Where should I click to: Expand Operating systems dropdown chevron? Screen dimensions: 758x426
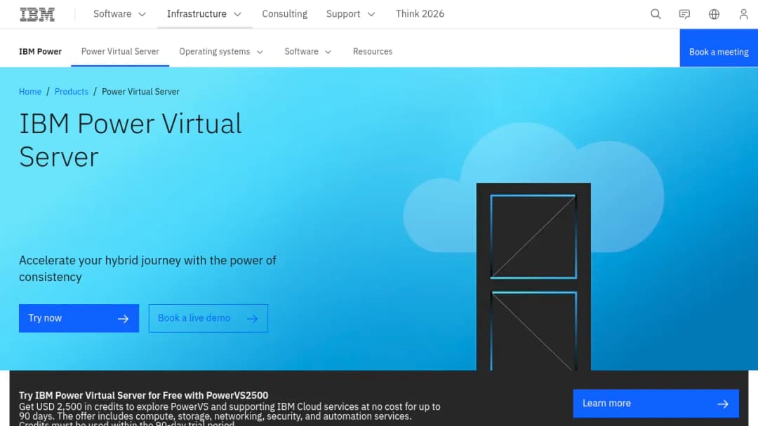260,52
